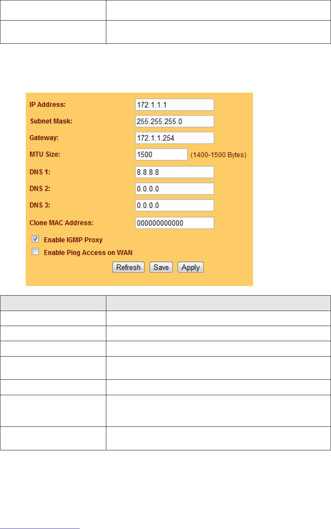Click the IP Address input field
The height and width of the screenshot is (529, 331).
175,105
